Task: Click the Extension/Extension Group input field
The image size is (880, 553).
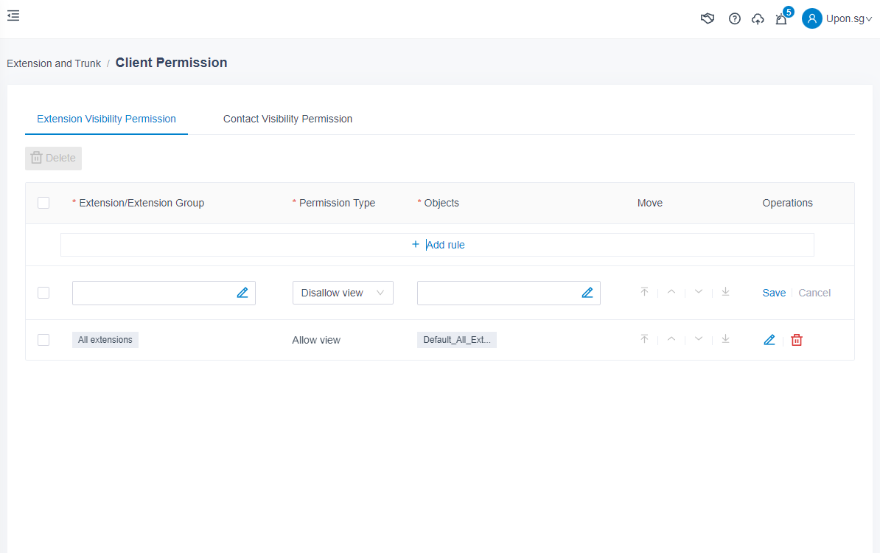Action: pos(153,293)
